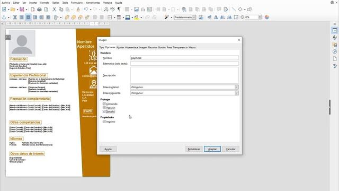Viewport: 339px width, 191px height.
Task: Open the Enlace anterior dropdown
Action: pyautogui.click(x=237, y=87)
